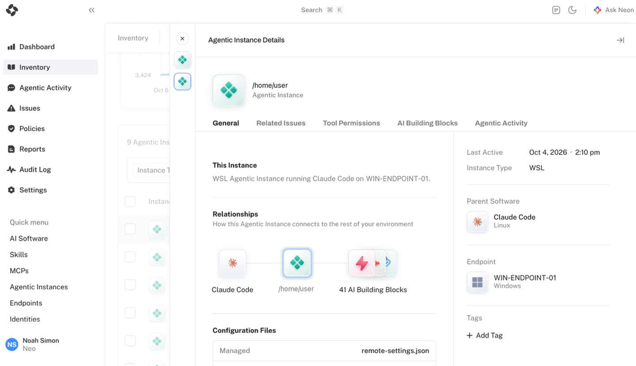Open Audit Log in the sidebar
This screenshot has width=636, height=366.
(x=51, y=170)
